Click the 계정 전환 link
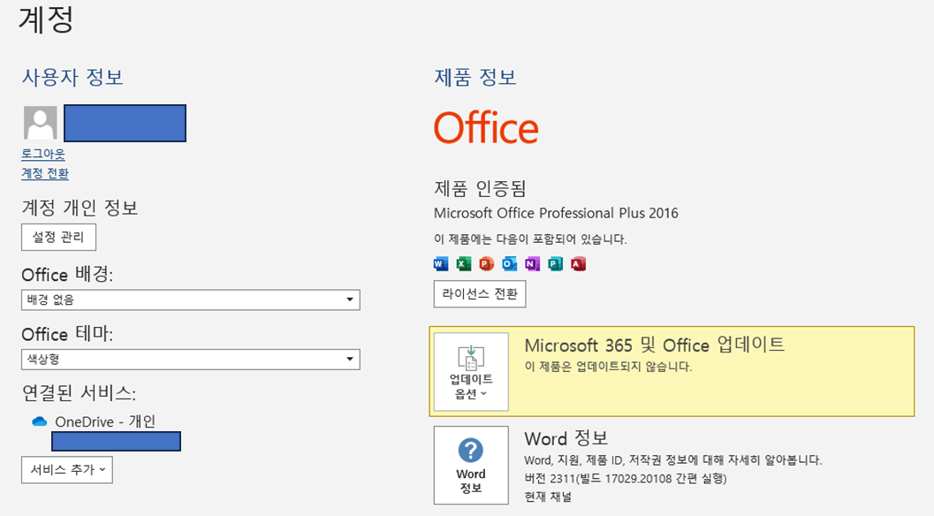Image resolution: width=934 pixels, height=516 pixels. (45, 173)
